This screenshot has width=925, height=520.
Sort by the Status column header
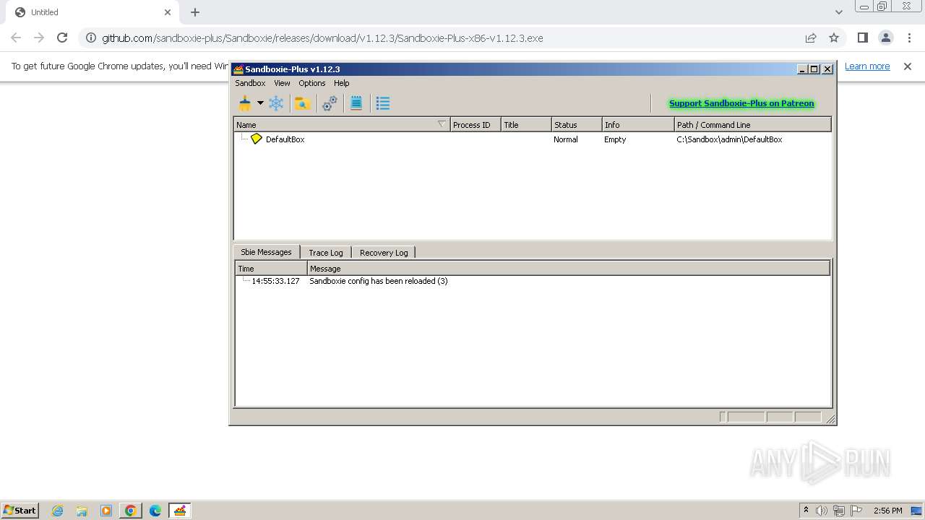pyautogui.click(x=577, y=125)
